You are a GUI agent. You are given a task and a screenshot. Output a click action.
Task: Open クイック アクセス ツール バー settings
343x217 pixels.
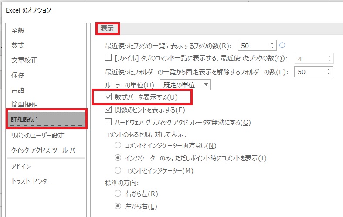(x=46, y=150)
